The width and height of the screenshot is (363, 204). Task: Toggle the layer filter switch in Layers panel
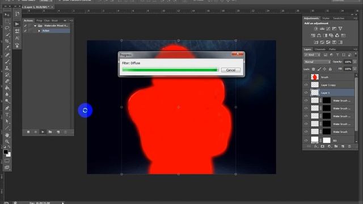click(356, 55)
